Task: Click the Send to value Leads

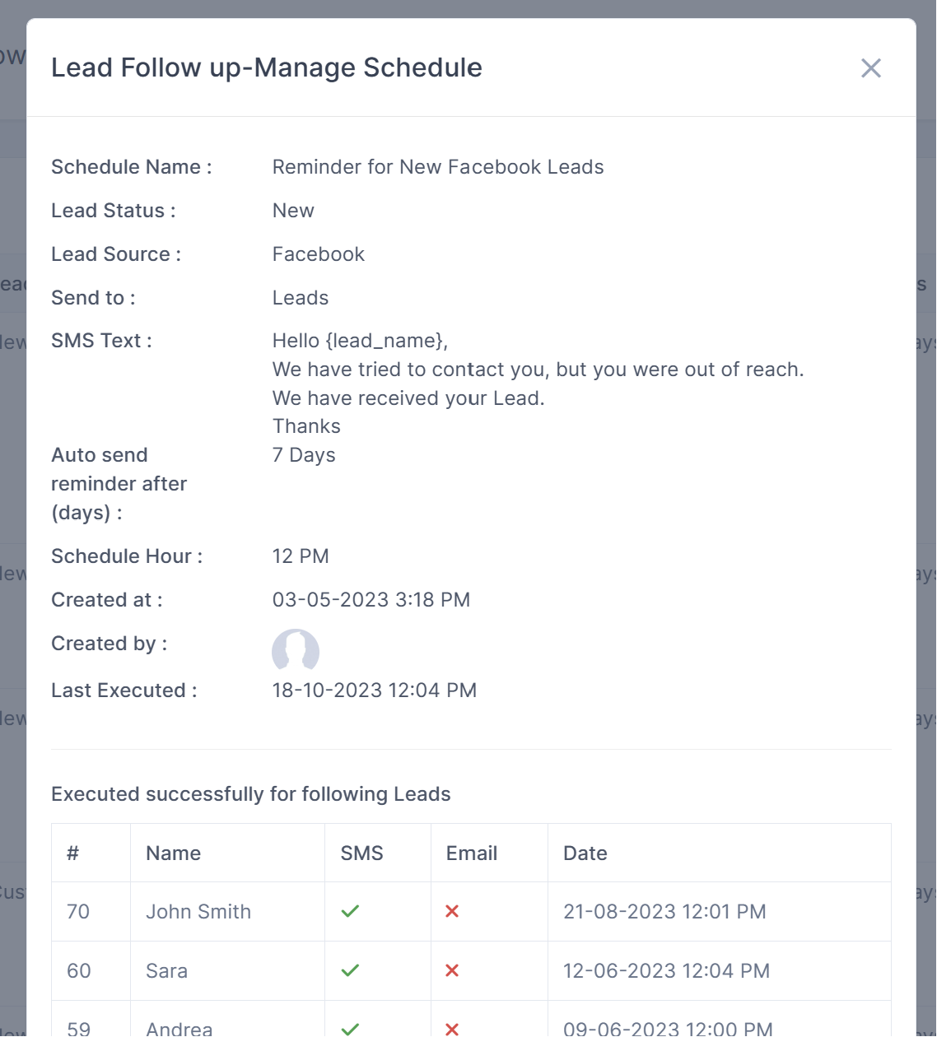Action: point(300,297)
